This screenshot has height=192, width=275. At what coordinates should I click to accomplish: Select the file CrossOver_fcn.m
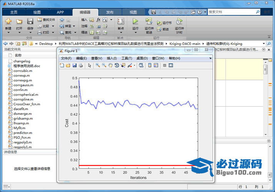(x=27, y=104)
